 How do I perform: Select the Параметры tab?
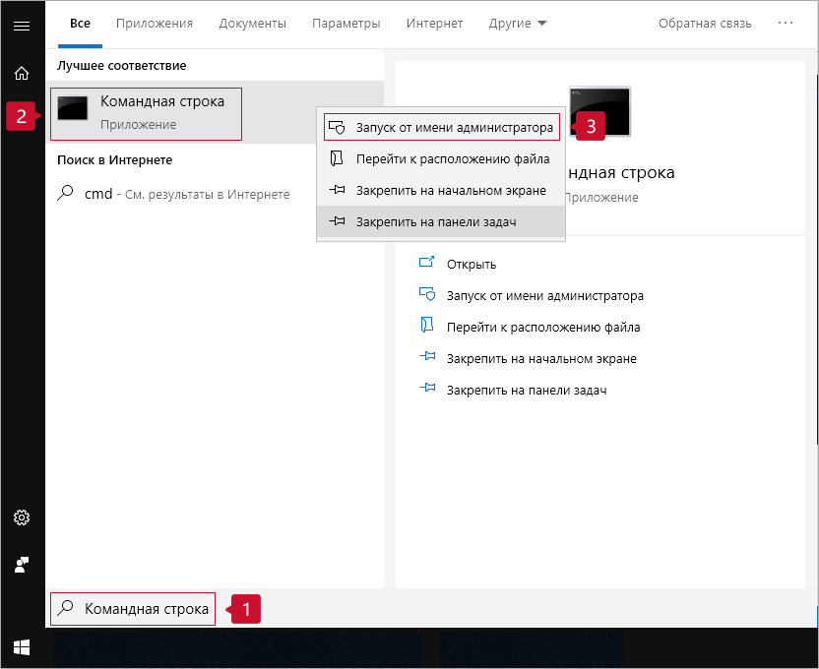(346, 23)
